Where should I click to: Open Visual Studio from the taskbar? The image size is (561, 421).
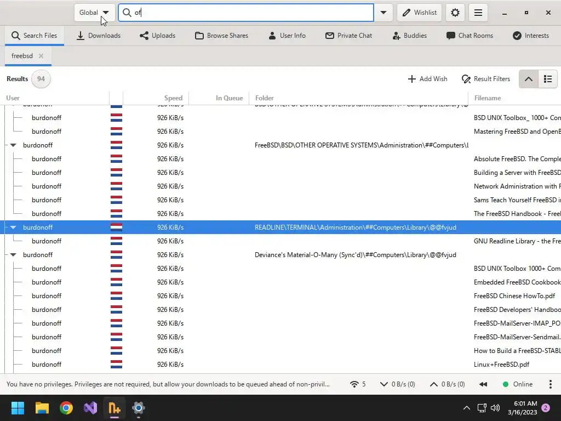[x=90, y=408]
